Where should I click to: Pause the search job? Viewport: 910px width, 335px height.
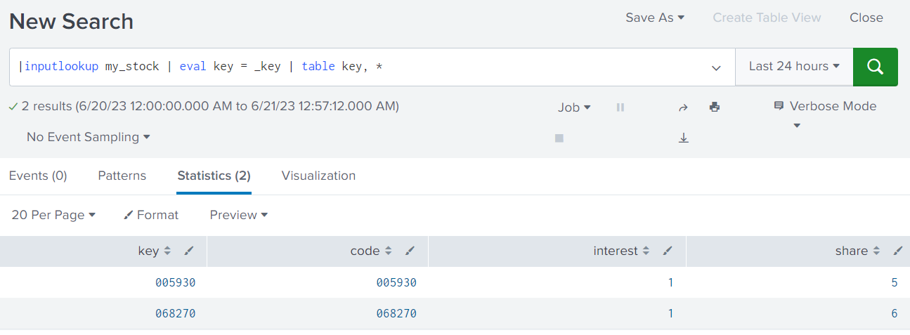click(620, 107)
